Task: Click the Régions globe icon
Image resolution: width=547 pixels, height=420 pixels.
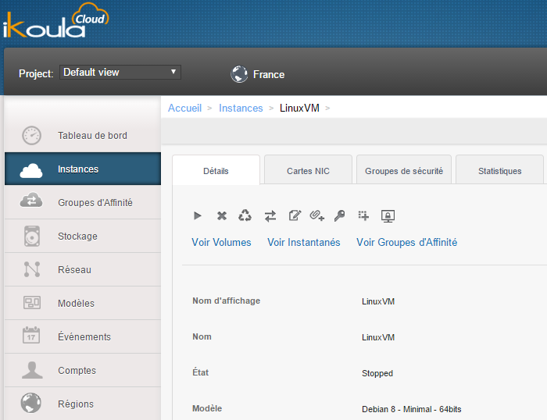Action: click(31, 403)
